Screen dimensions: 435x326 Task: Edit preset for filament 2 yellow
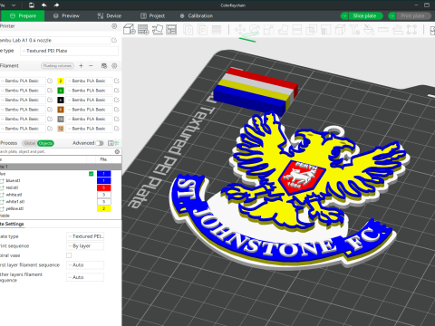[117, 81]
